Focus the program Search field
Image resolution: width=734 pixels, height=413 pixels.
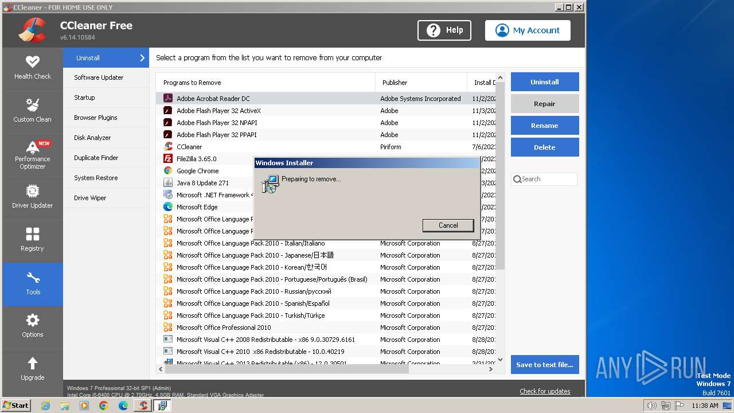point(544,179)
